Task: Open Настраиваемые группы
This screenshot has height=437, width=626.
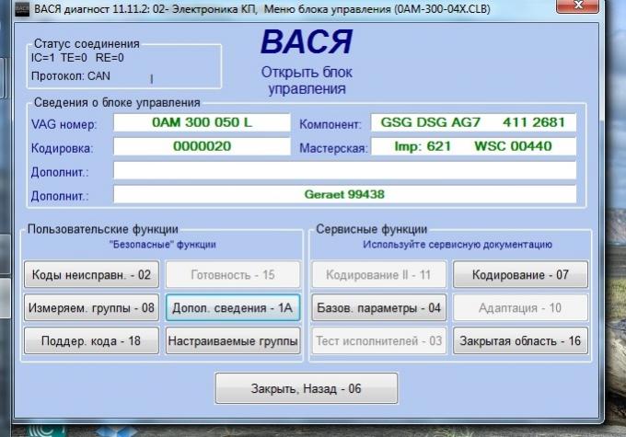Action: [233, 340]
